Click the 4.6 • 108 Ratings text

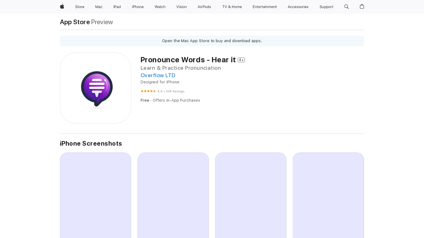tap(171, 91)
